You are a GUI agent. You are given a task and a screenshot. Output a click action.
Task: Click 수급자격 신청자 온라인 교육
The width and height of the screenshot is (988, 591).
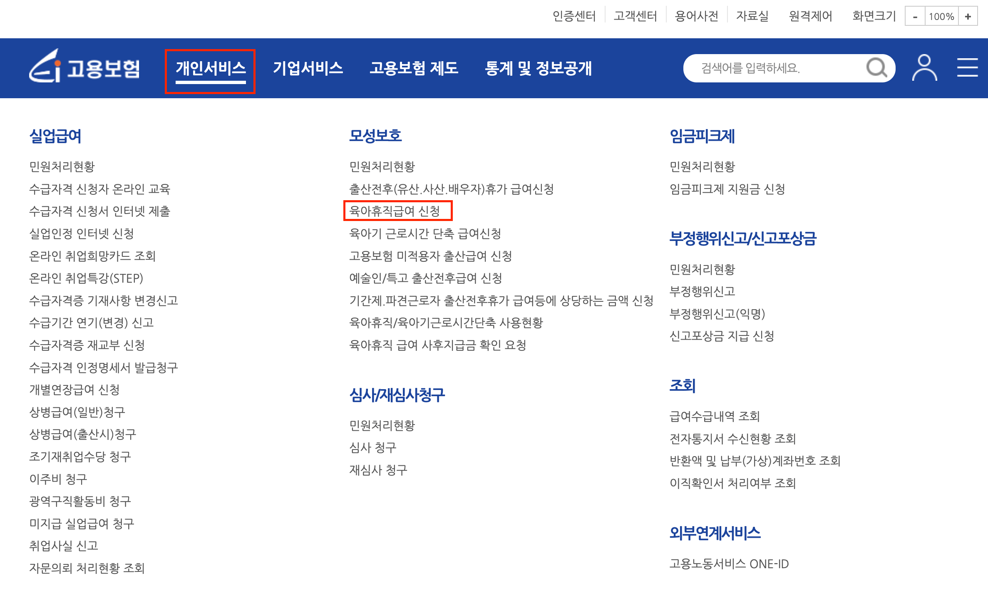pos(100,189)
